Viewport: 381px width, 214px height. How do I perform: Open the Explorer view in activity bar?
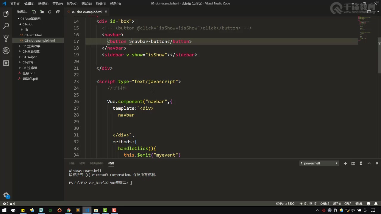(6, 14)
